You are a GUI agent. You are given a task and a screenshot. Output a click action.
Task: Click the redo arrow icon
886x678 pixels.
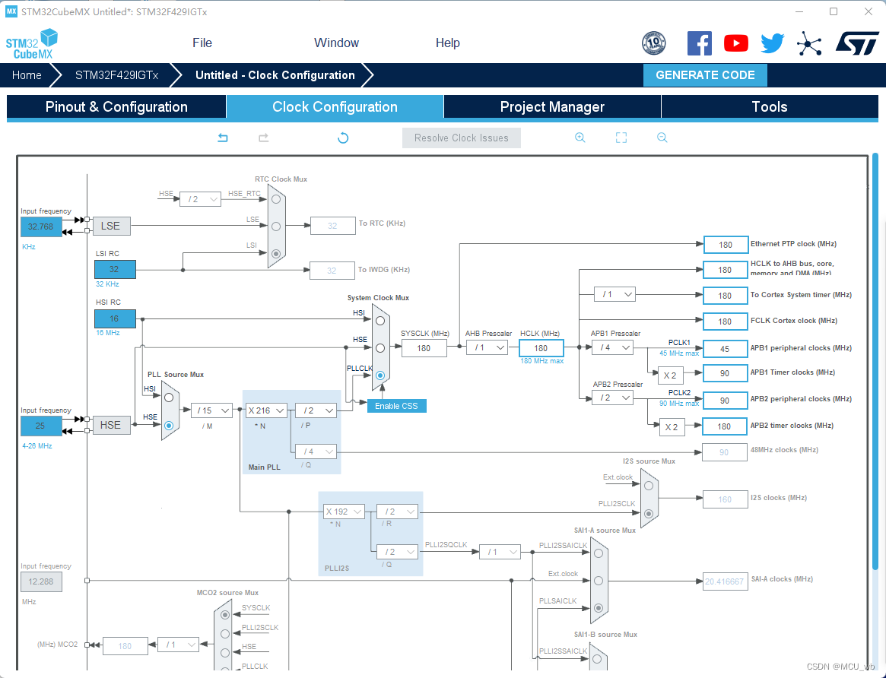tap(263, 138)
